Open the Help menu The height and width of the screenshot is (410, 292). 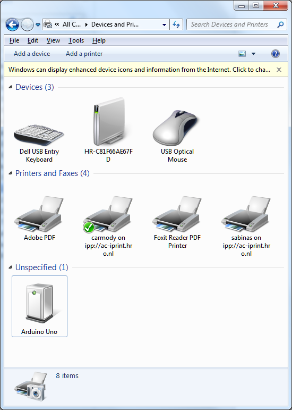tap(99, 40)
